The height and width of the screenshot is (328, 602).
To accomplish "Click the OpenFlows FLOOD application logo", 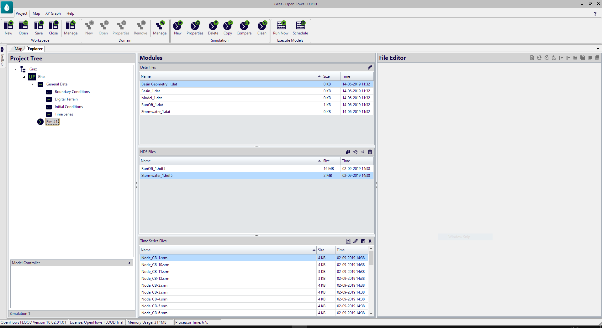I will [7, 7].
